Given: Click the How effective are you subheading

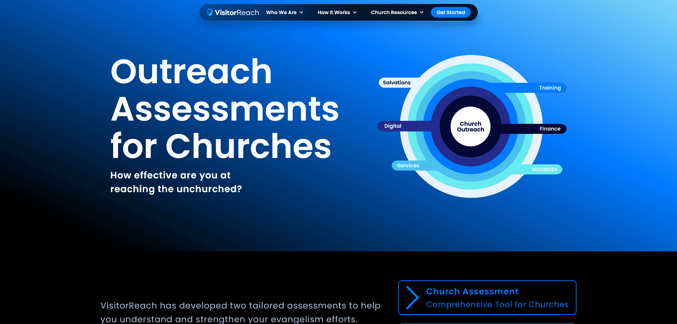Looking at the screenshot, I should (176, 182).
